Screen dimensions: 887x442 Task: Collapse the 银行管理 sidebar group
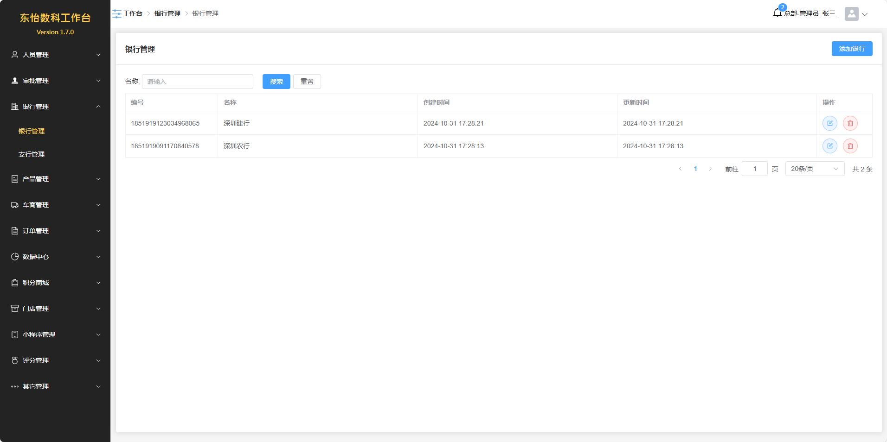tap(55, 107)
